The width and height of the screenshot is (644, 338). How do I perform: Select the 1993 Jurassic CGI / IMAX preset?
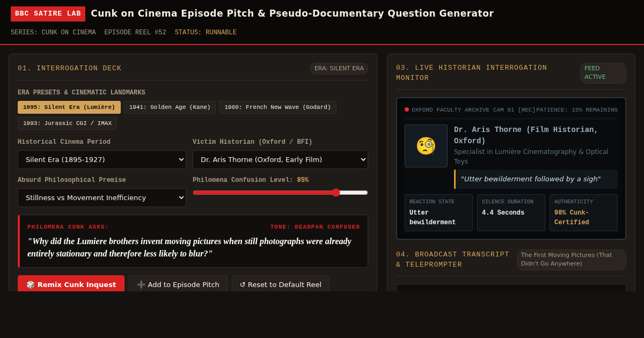pos(67,123)
